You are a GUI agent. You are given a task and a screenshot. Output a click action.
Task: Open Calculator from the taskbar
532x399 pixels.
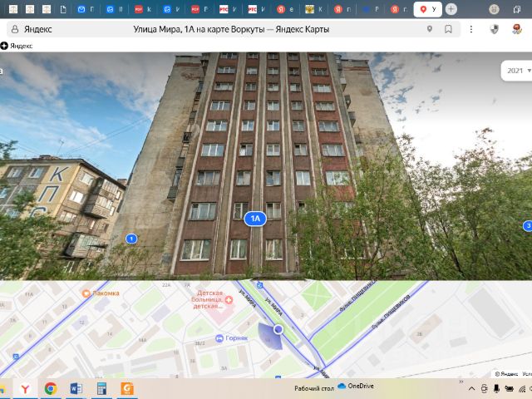click(101, 389)
